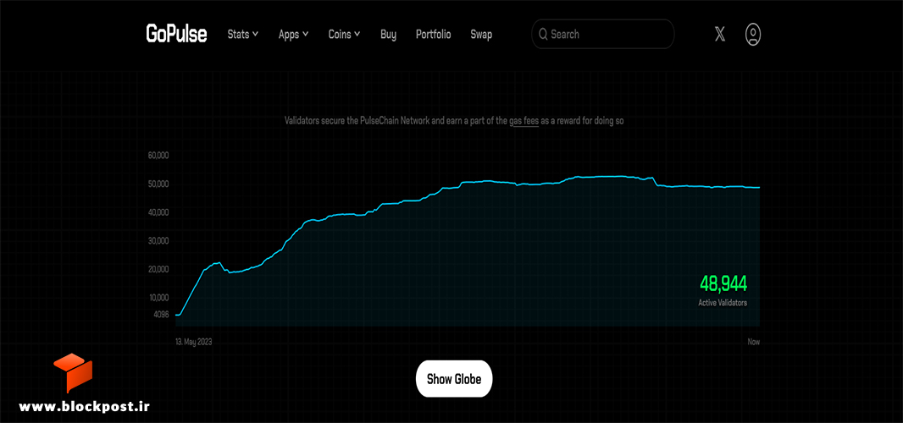
Task: Go to the Portfolio page
Action: [x=433, y=35]
